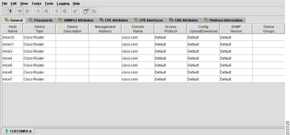Switch to the Passwords tab

41,20
